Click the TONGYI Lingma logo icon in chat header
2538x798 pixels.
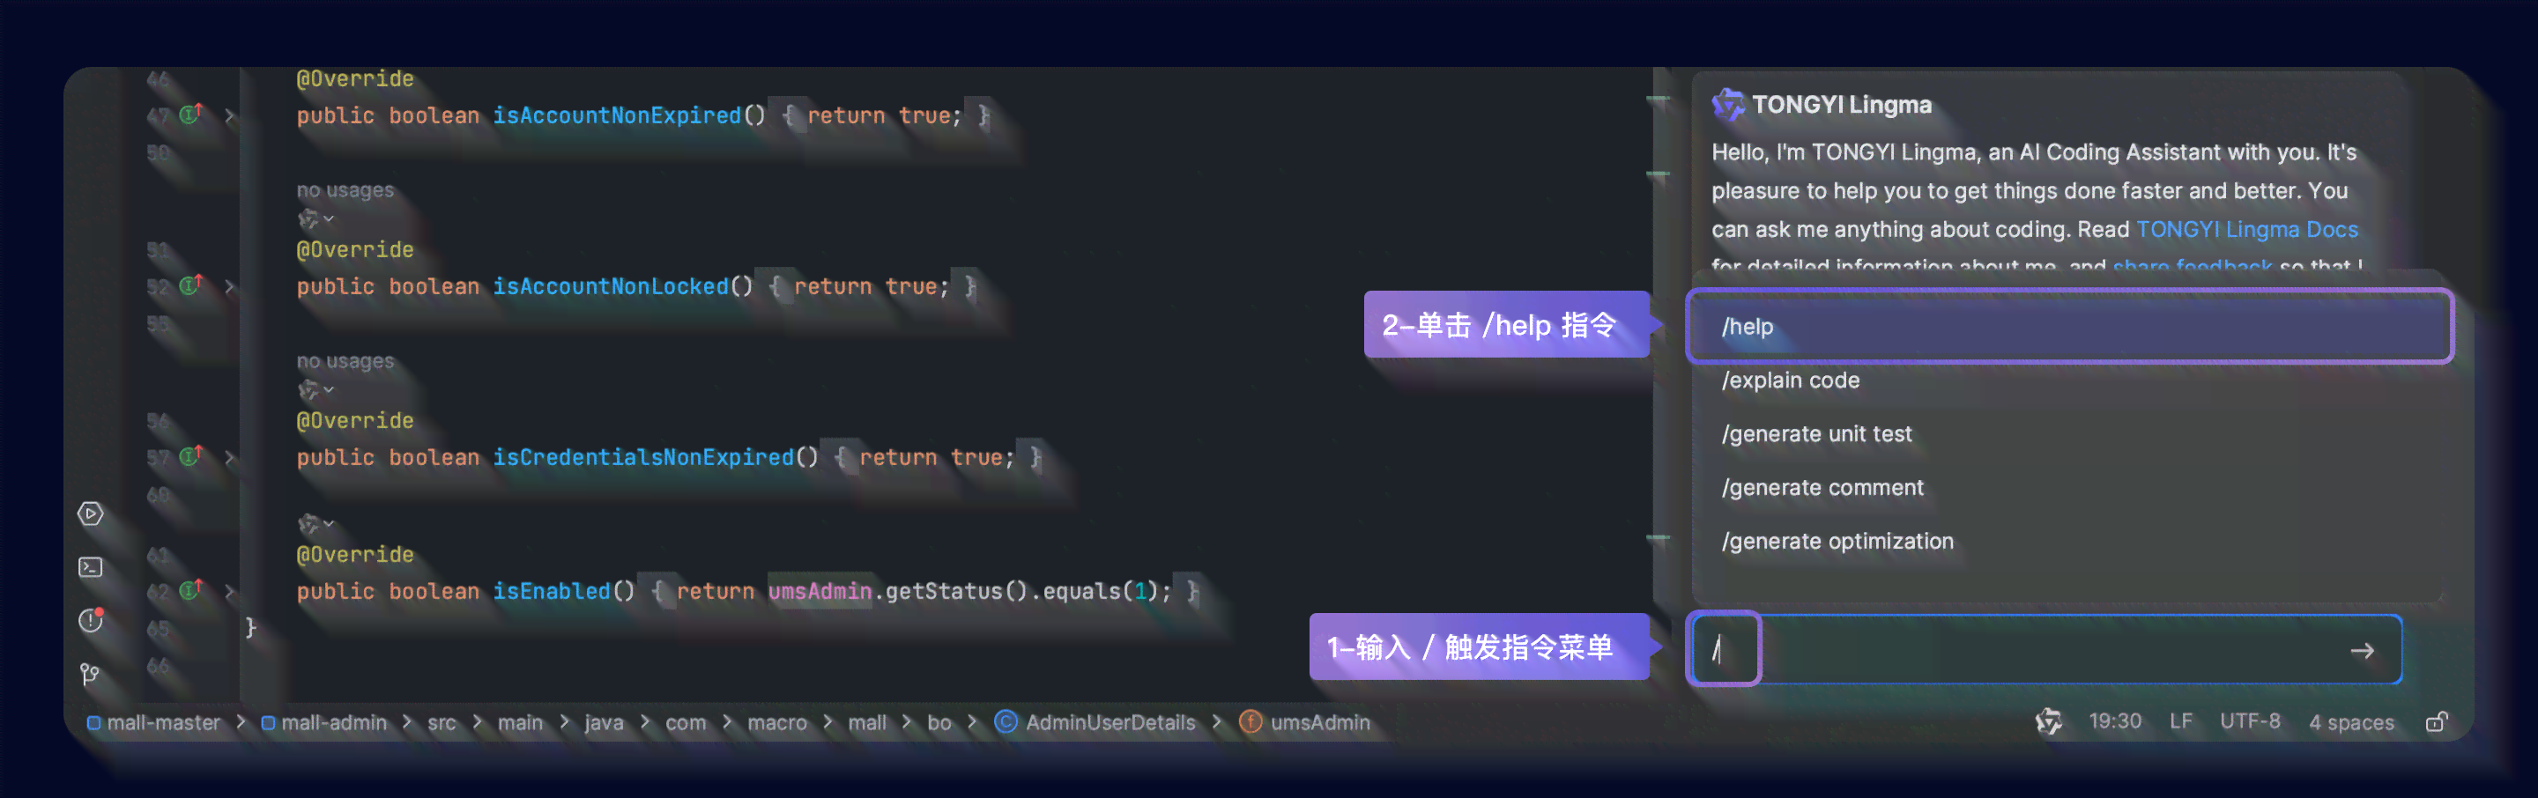tap(1728, 105)
